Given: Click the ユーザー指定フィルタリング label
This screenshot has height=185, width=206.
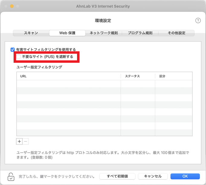Looking at the screenshot, I should pos(39,67).
